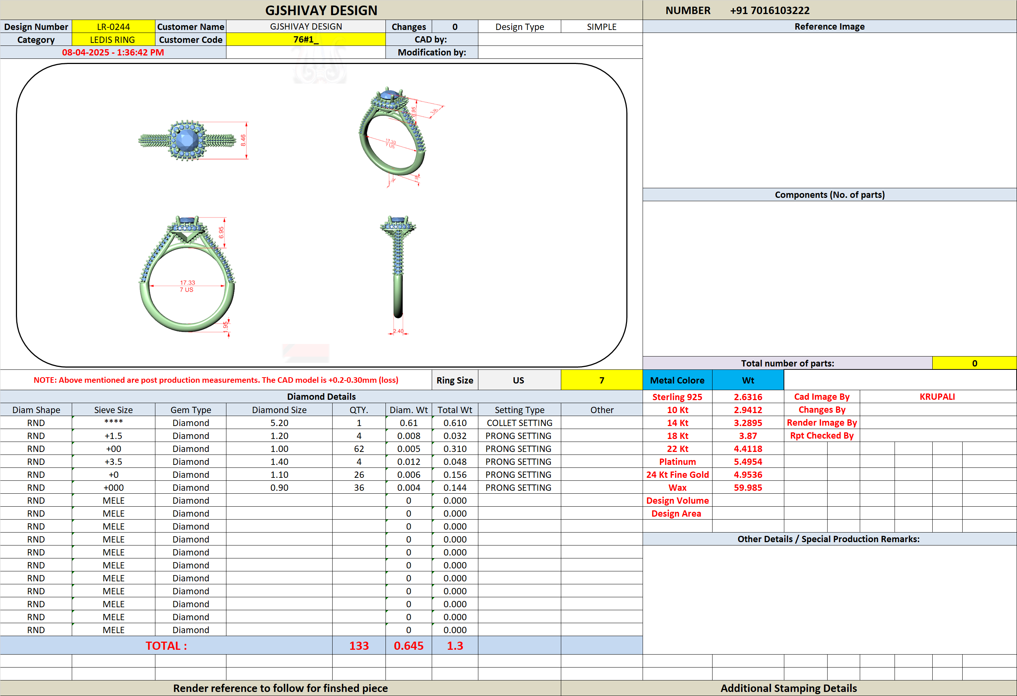Select the Design Volume label

tap(677, 500)
